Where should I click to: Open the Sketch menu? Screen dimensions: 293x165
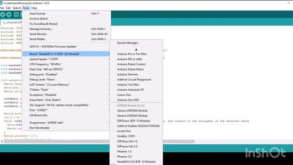[x=16, y=8]
